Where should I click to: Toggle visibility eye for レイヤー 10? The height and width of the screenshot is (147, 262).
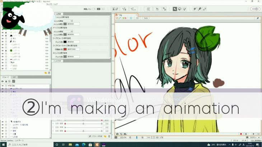tap(3, 57)
